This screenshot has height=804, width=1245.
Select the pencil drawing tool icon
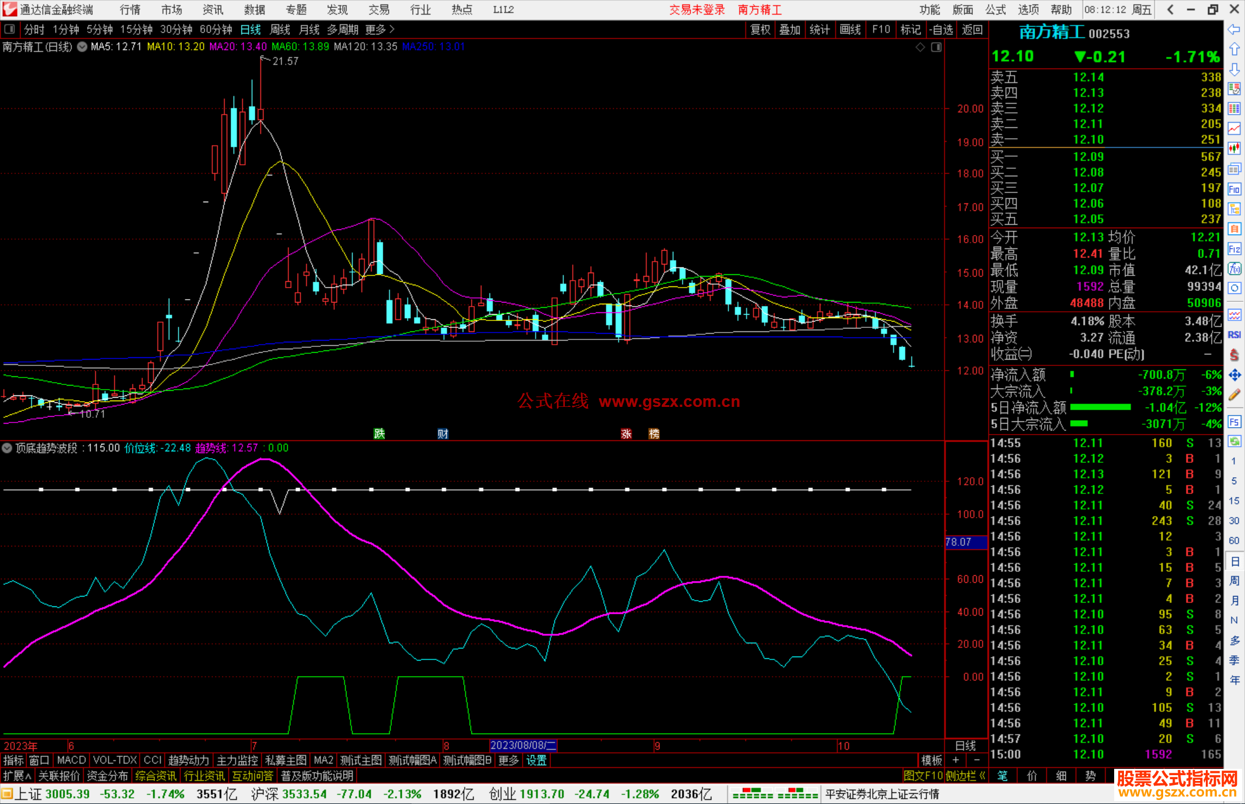(1234, 395)
